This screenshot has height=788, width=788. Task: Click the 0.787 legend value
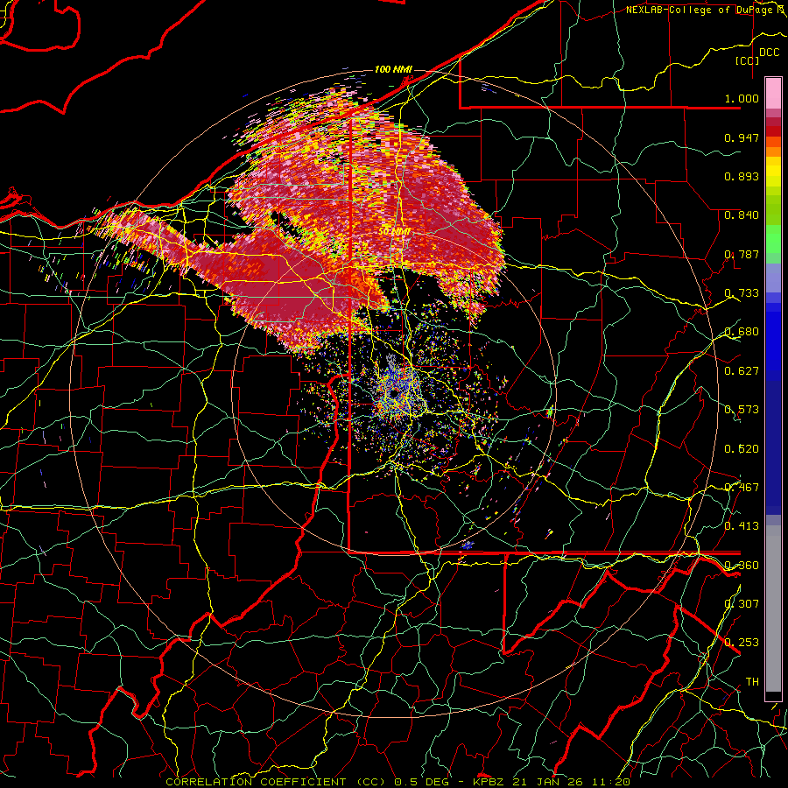point(742,254)
